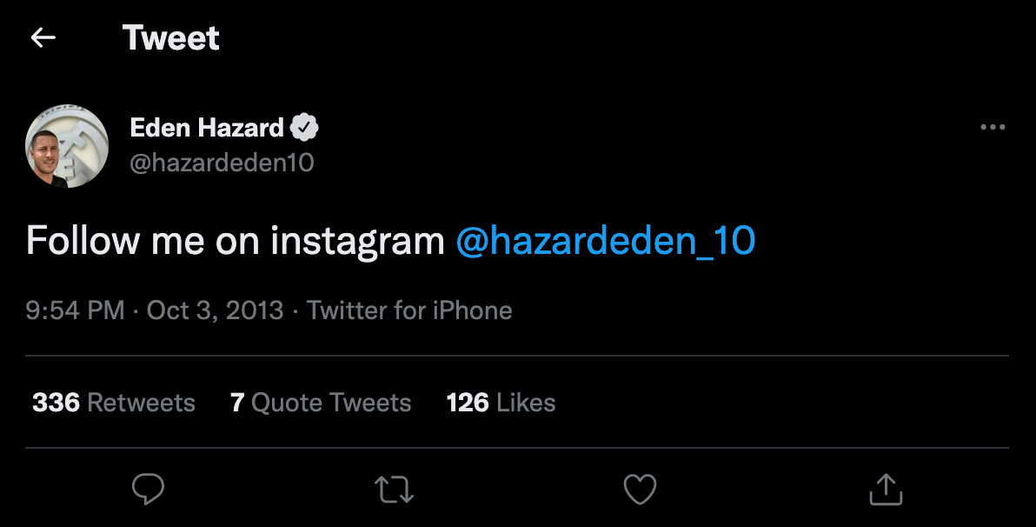This screenshot has height=527, width=1036.
Task: View the 336 Retweets list
Action: pos(113,403)
